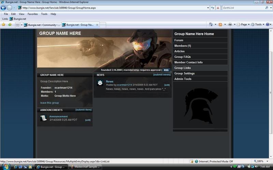
Task: Click in the EarthLink search box
Action: coord(242,7)
